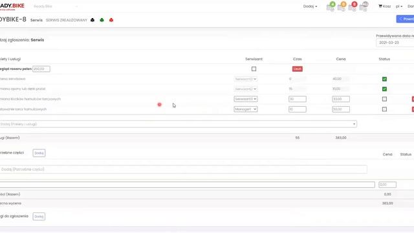Click the red delete button in the Manager1 row
414x233 pixels.
tap(413, 109)
